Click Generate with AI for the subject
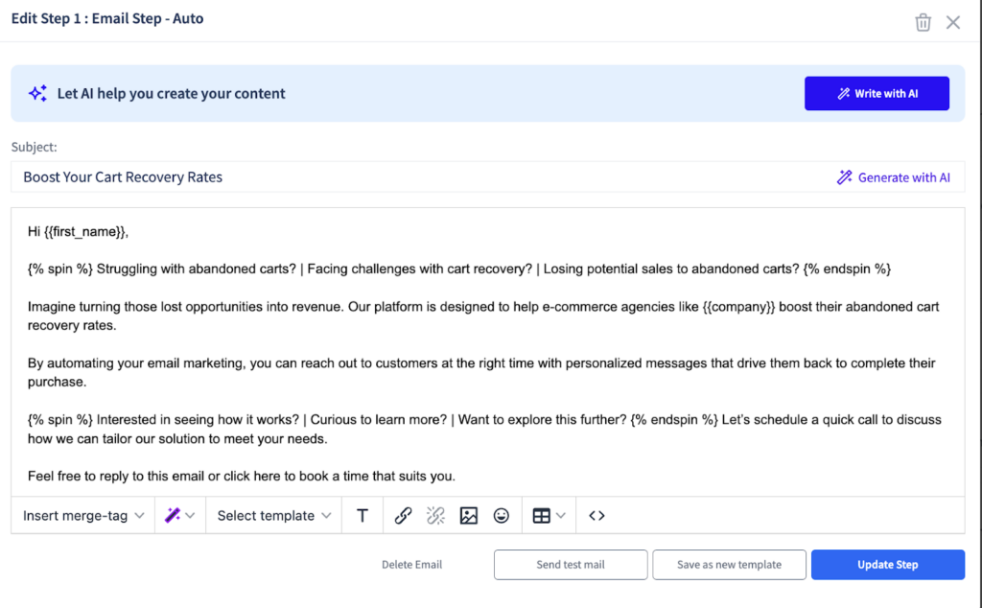The height and width of the screenshot is (608, 982). (x=893, y=176)
